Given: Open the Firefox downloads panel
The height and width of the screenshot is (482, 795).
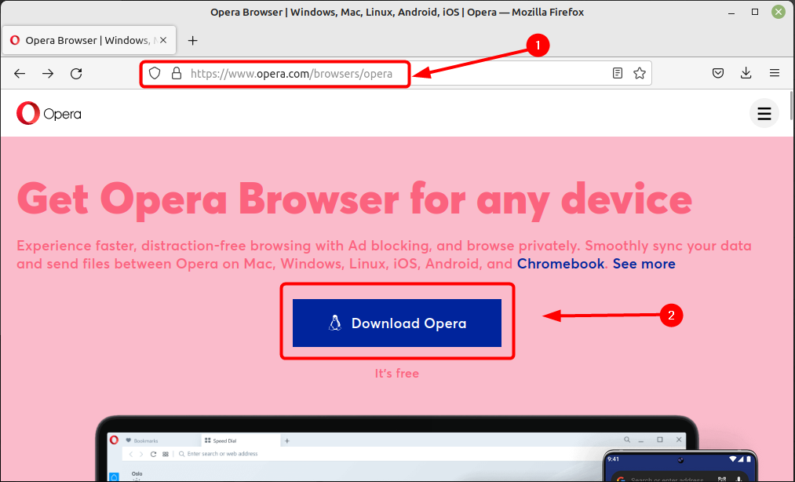Looking at the screenshot, I should point(746,73).
